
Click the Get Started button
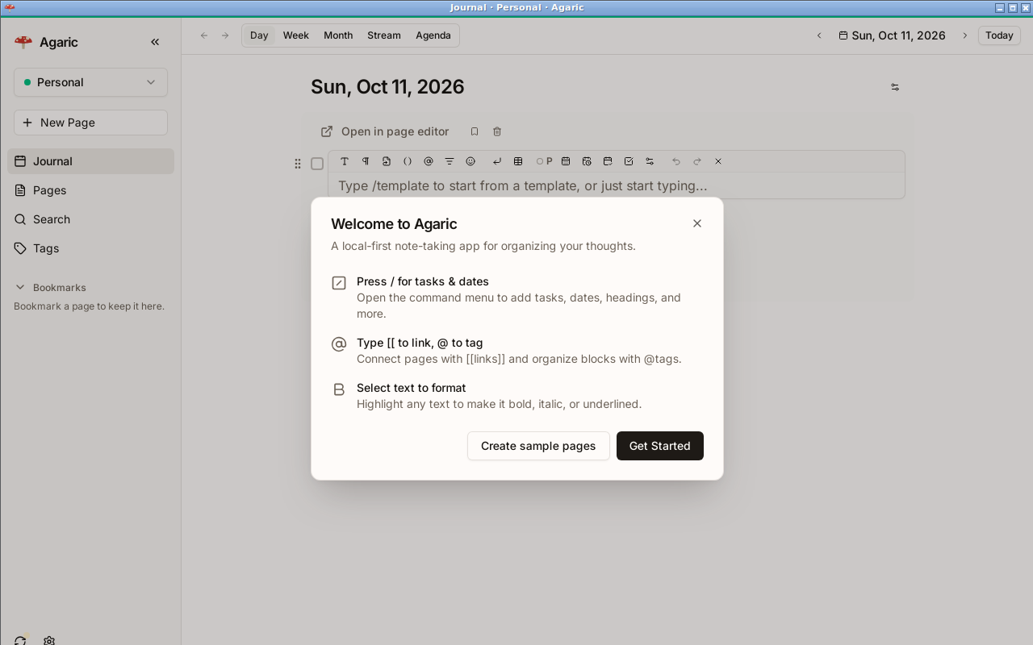coord(660,446)
